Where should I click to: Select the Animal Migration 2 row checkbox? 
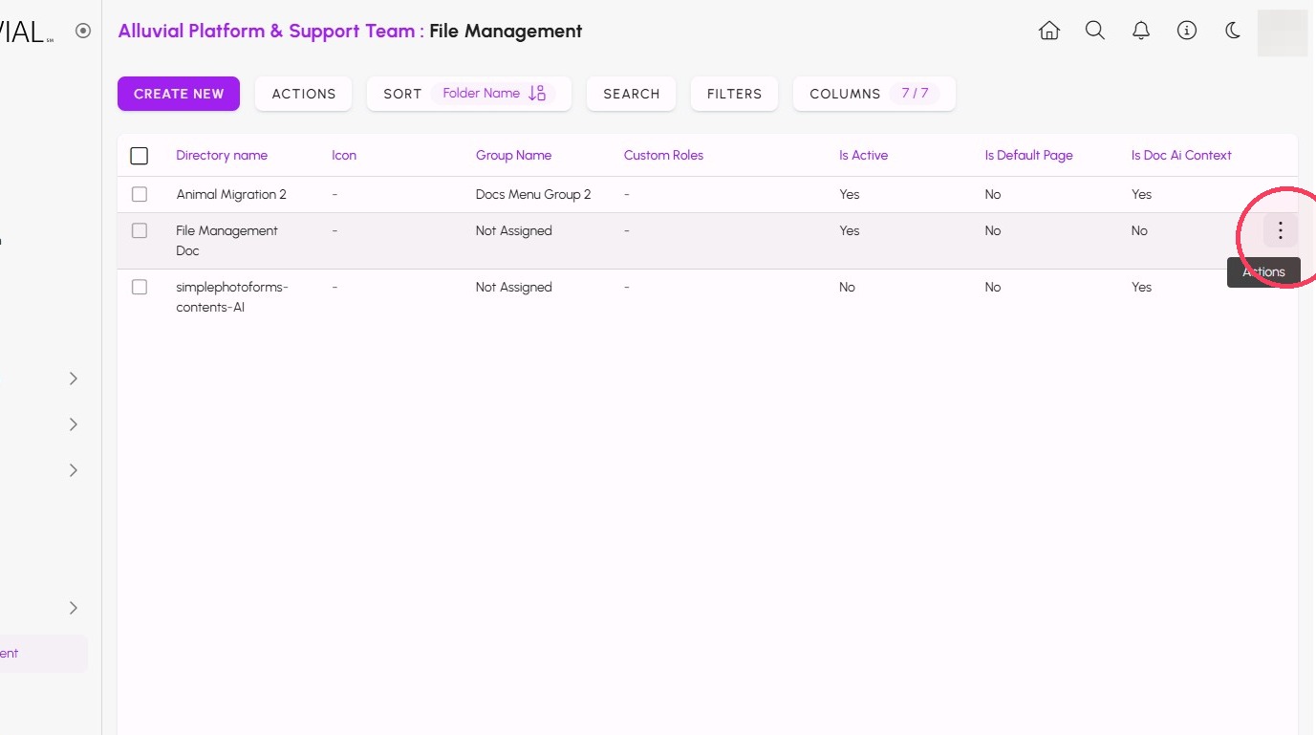[140, 194]
